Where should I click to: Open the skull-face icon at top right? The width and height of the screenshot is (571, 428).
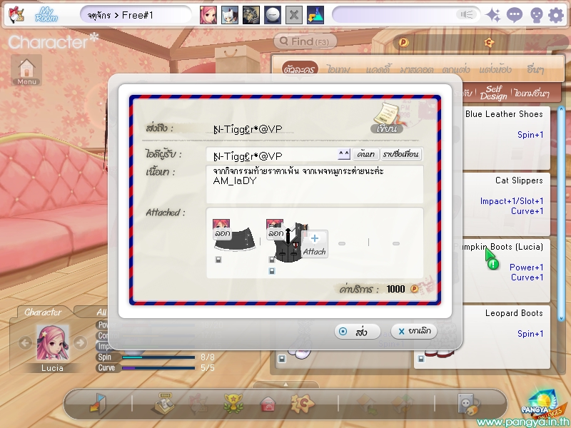pyautogui.click(x=537, y=16)
